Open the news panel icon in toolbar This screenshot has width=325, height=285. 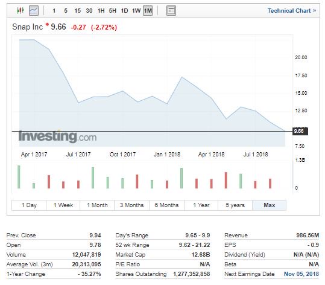click(x=171, y=10)
